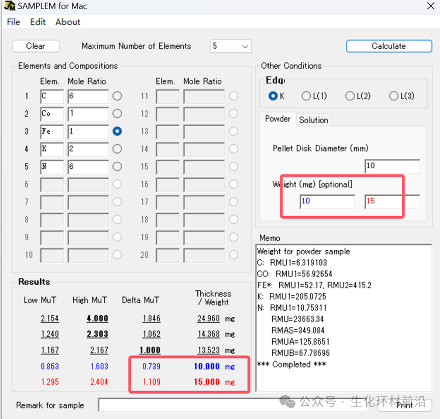The height and width of the screenshot is (419, 440).
Task: Click element field containing Co in row 2
Action: (x=52, y=114)
